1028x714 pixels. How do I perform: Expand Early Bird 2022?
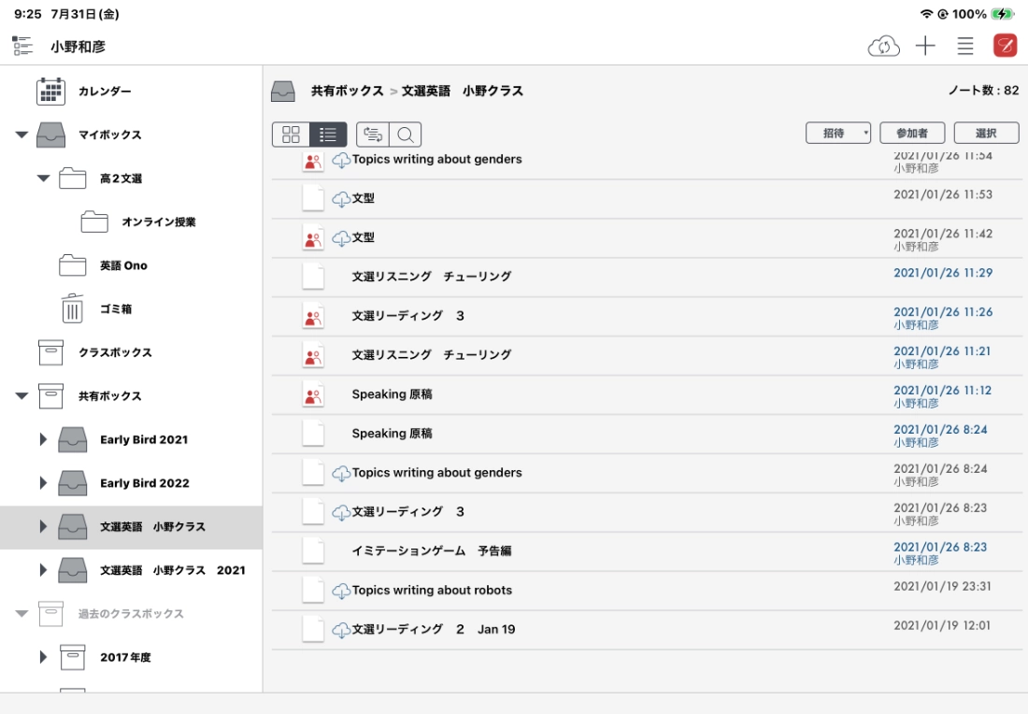point(43,483)
